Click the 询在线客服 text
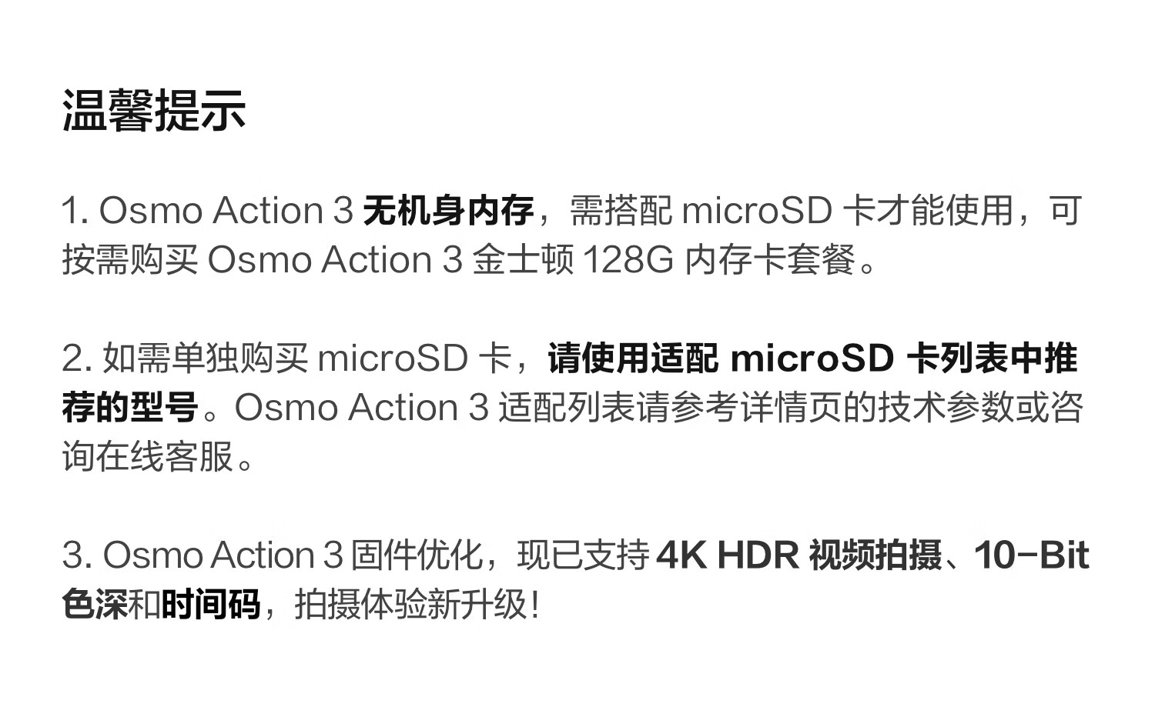This screenshot has width=1155, height=717. [148, 457]
